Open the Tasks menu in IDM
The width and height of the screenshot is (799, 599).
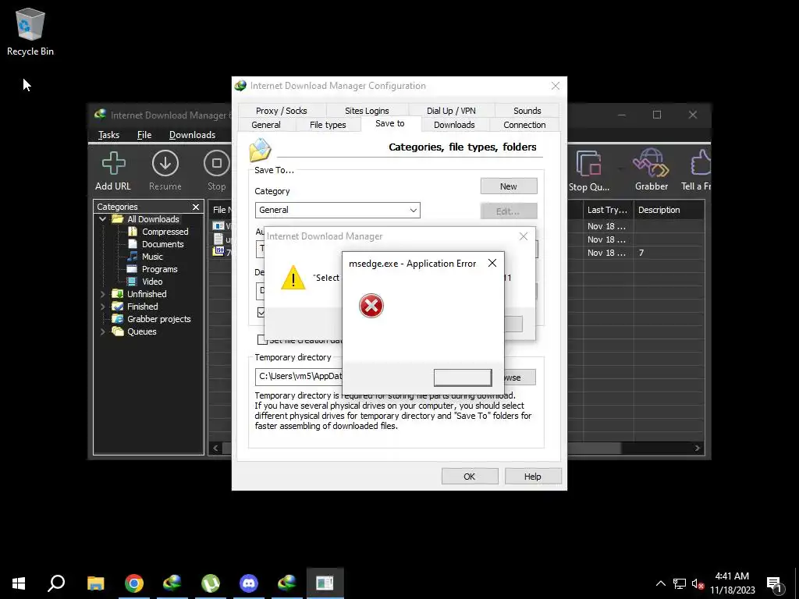click(x=108, y=135)
